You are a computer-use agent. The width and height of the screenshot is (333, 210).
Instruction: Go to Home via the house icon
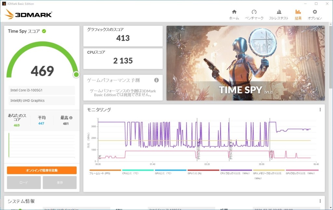pos(234,12)
